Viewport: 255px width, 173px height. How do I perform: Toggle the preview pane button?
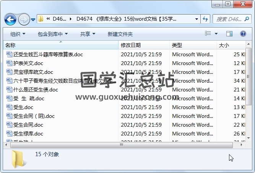[230, 34]
